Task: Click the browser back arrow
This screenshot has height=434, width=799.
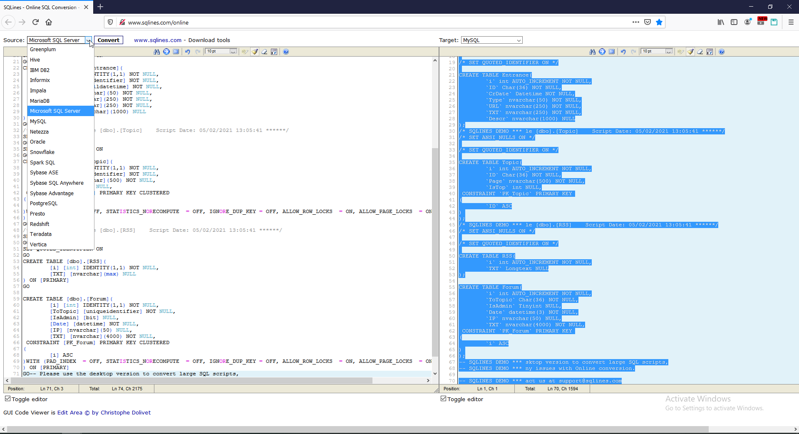Action: pyautogui.click(x=9, y=22)
